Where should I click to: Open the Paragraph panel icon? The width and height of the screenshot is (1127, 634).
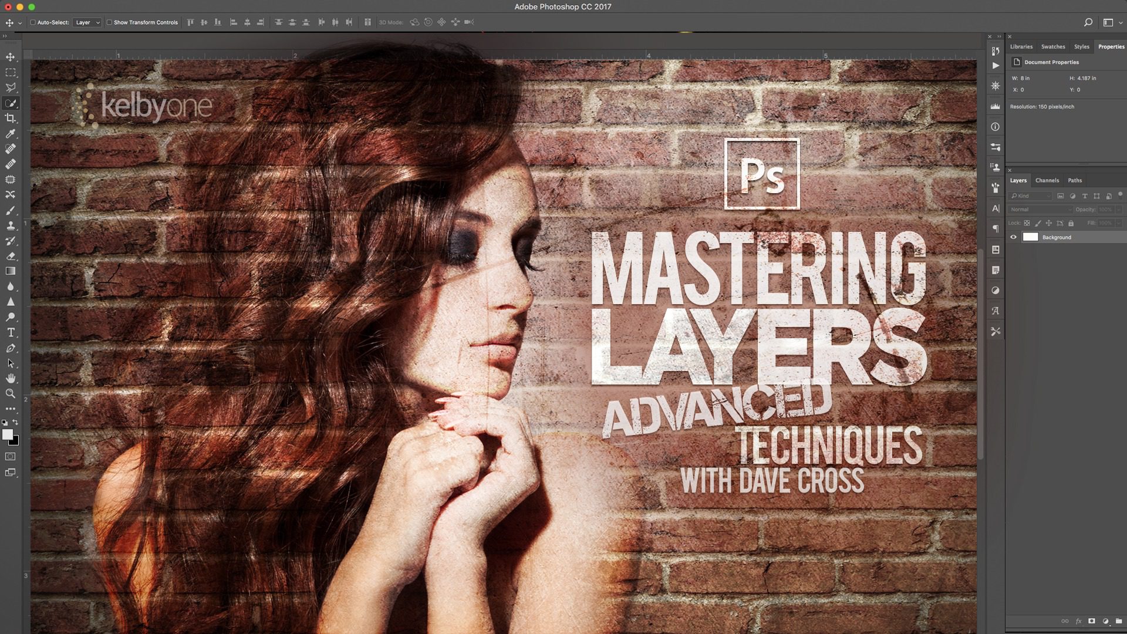[996, 229]
